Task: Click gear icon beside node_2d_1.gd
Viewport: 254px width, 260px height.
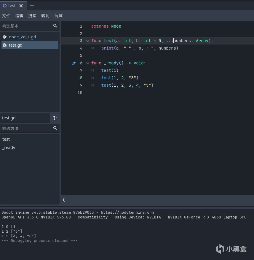Action: click(x=5, y=37)
